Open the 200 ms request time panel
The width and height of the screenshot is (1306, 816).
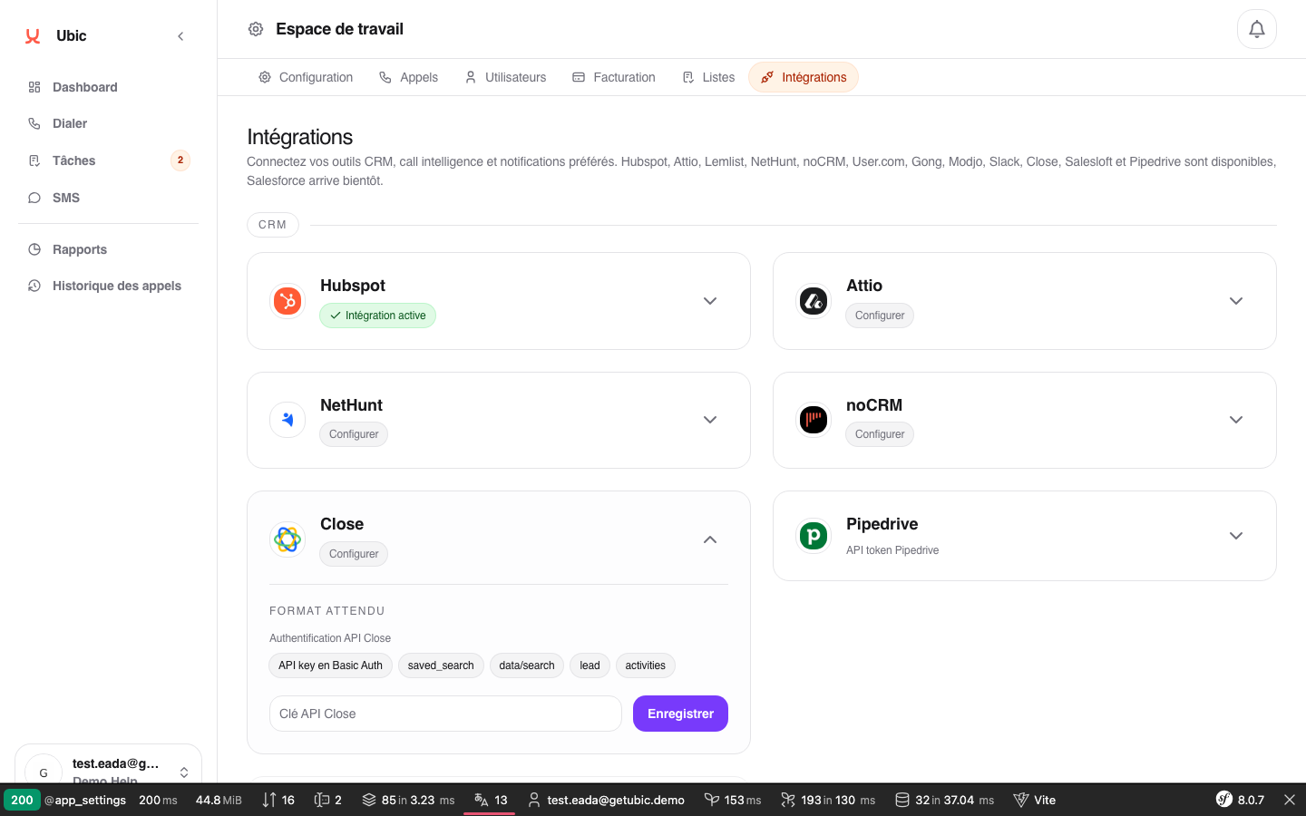[158, 800]
